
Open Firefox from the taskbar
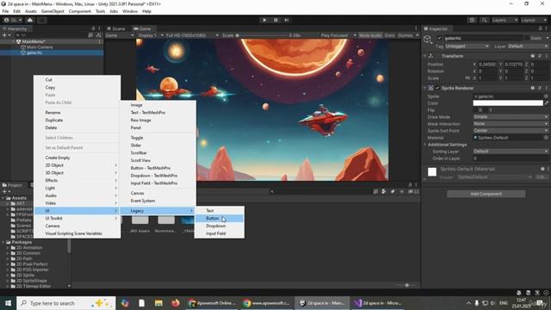[x=176, y=303]
